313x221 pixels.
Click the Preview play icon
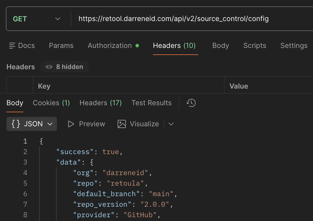[x=71, y=124]
